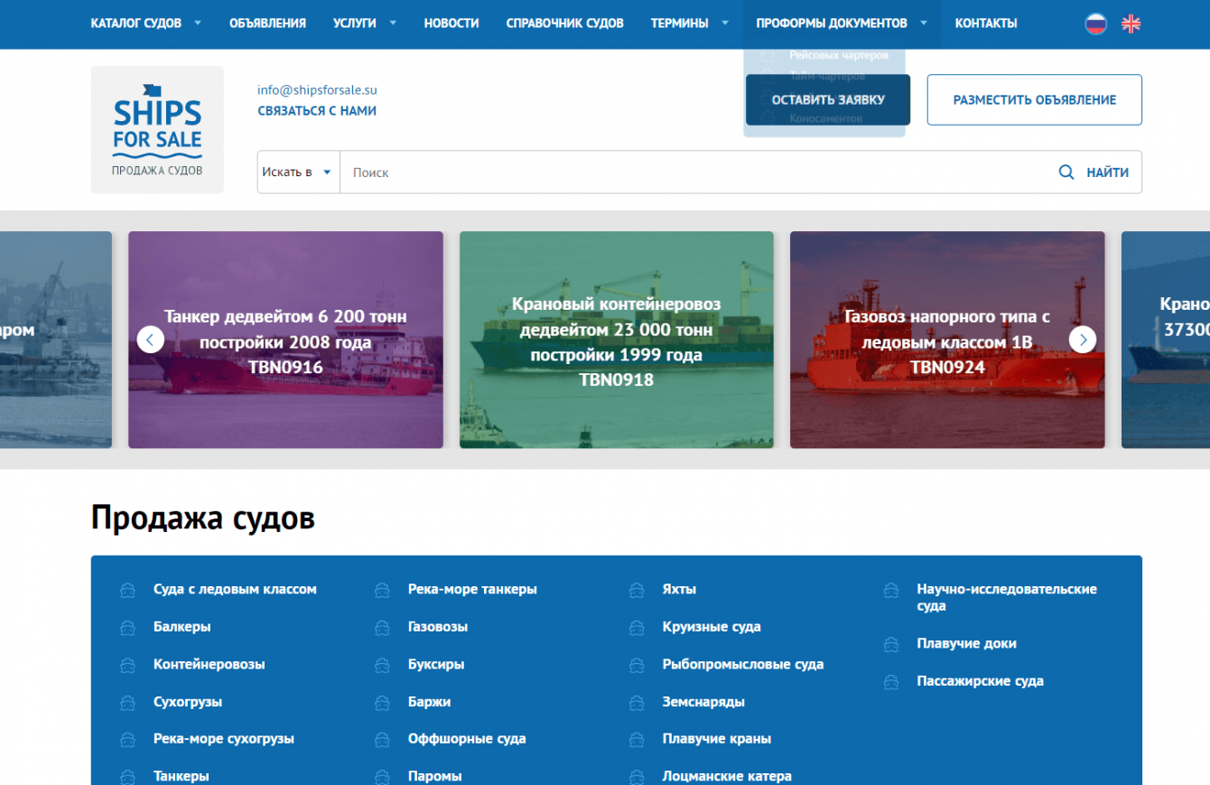Click the Связаться с нами link
The width and height of the screenshot is (1210, 785).
tap(317, 111)
